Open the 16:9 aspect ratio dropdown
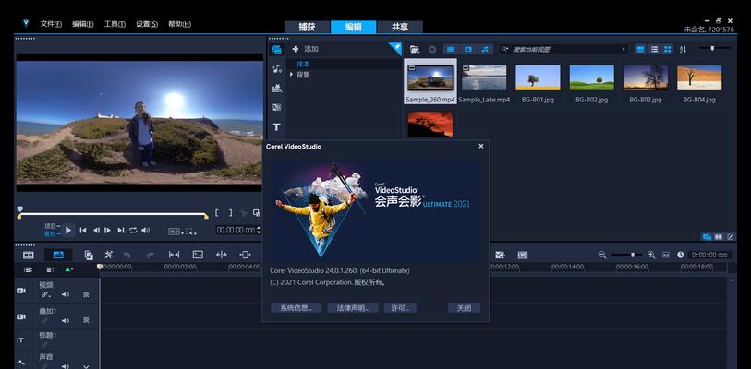The height and width of the screenshot is (369, 751). pos(176,232)
